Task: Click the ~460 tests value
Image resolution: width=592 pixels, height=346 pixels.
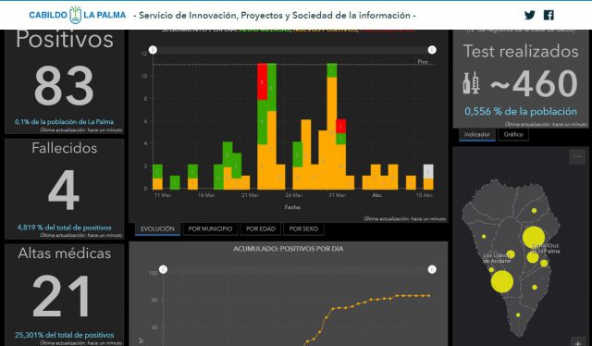Action: (534, 83)
